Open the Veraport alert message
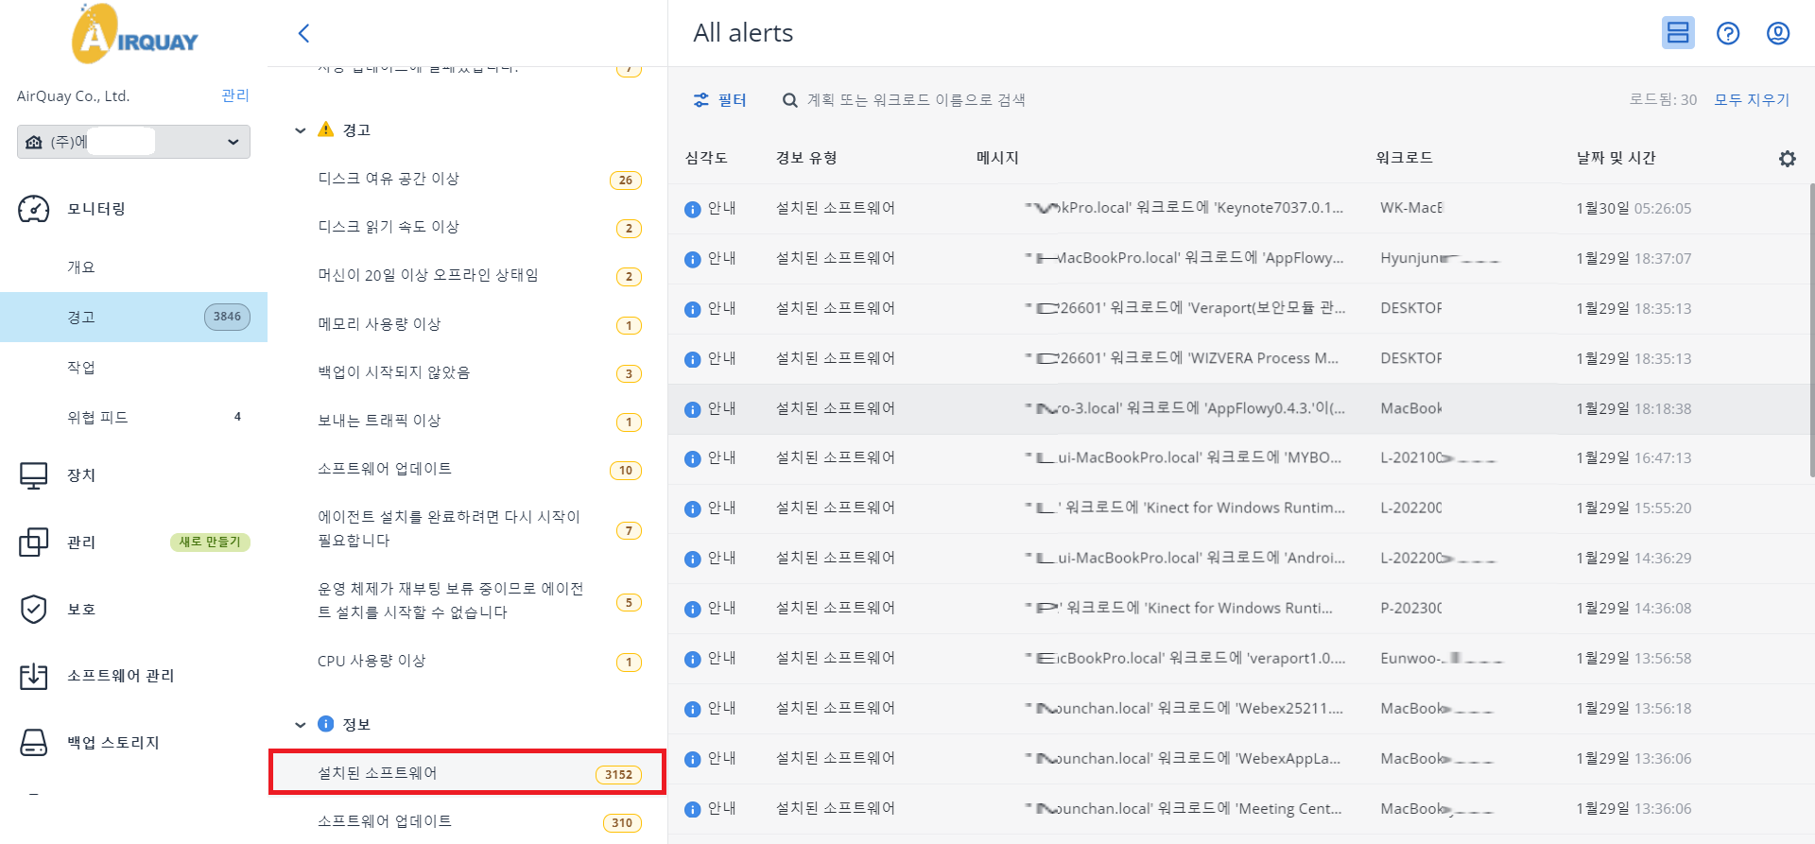 [x=1184, y=308]
